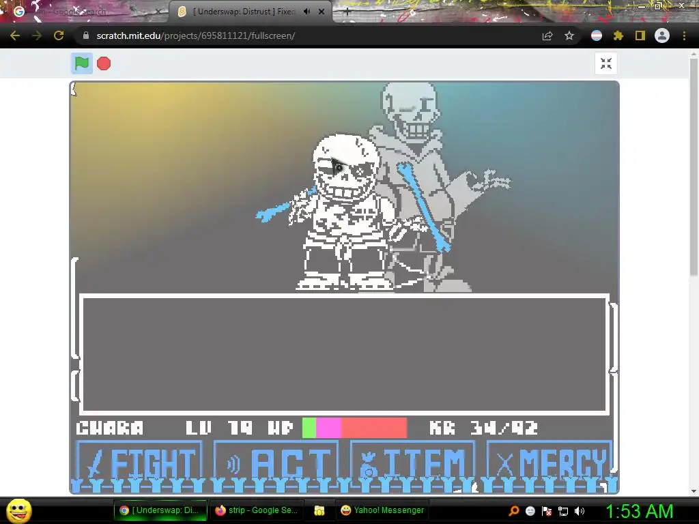Exit fullscreen mode with the collapse icon
The width and height of the screenshot is (699, 524).
point(606,63)
